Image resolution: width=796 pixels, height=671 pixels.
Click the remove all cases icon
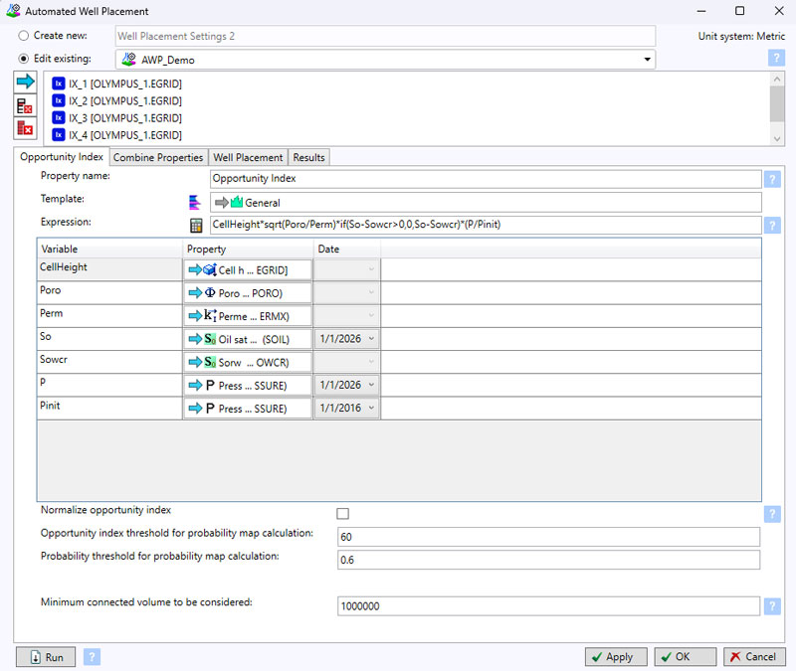point(25,128)
